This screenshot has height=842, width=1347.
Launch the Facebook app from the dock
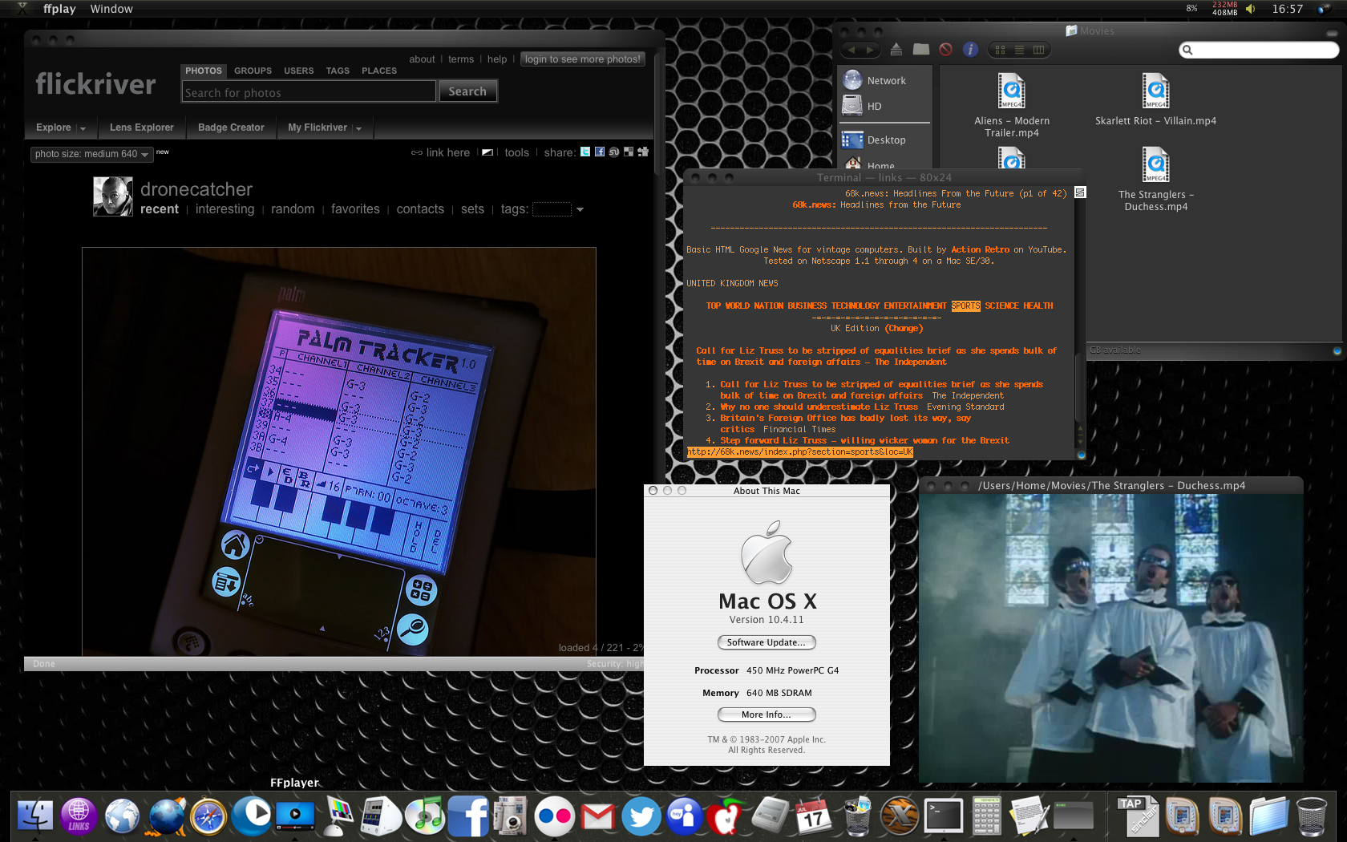(468, 816)
